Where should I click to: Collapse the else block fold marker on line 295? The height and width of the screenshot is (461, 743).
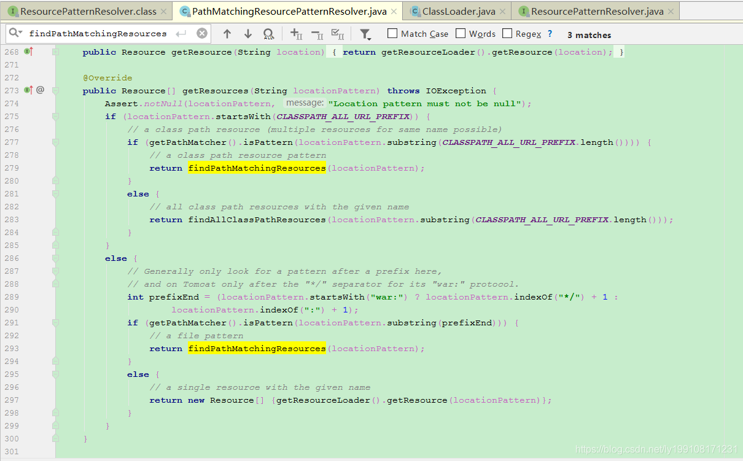[x=55, y=374]
